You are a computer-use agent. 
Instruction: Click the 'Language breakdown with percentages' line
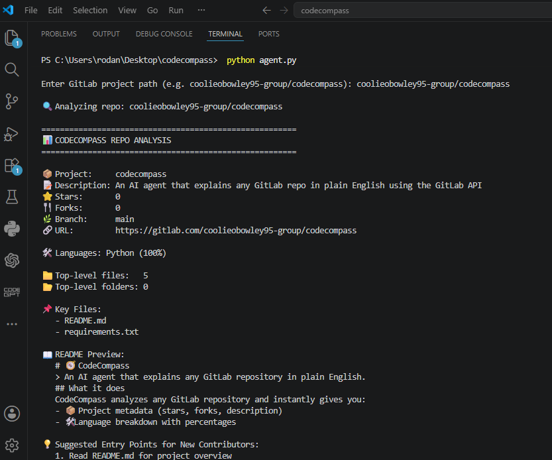tap(146, 422)
